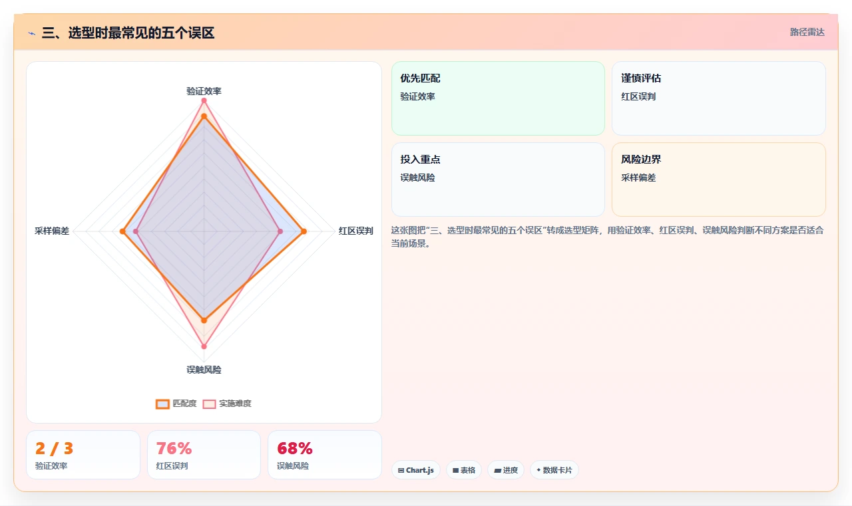Image resolution: width=852 pixels, height=506 pixels.
Task: Open the 风险边界 card
Action: point(719,180)
